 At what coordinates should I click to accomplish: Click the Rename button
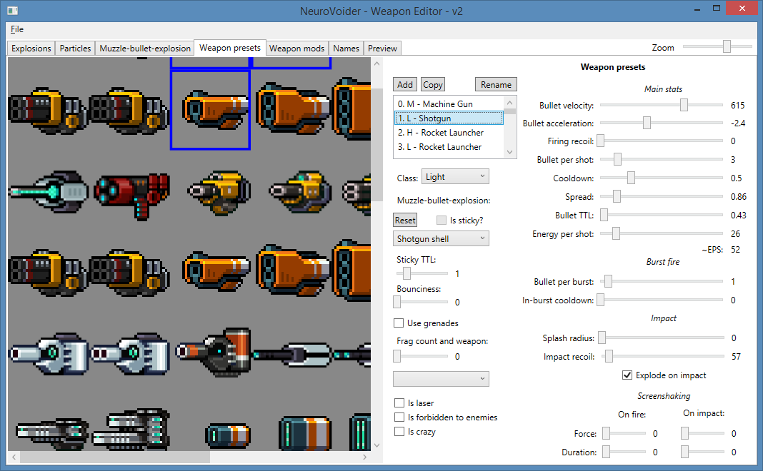click(x=496, y=85)
